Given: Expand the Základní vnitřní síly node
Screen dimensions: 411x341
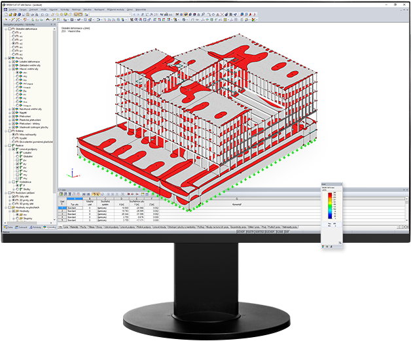Looking at the screenshot, I should tap(10, 65).
